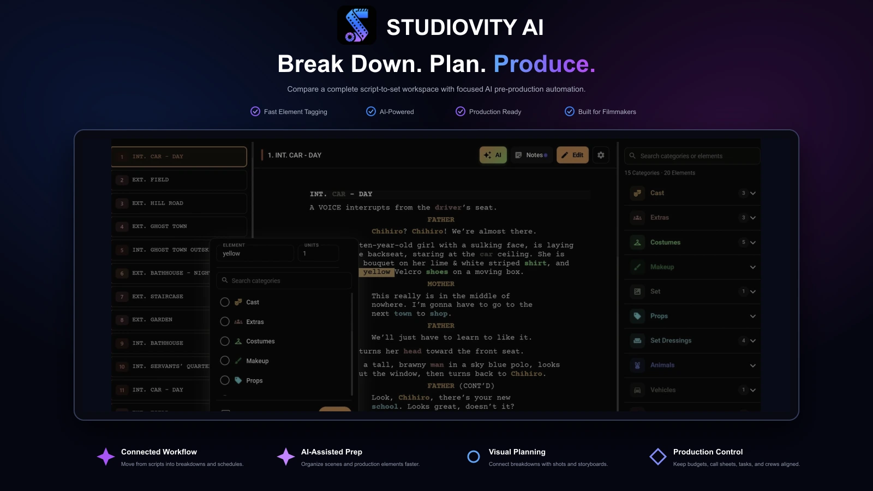Expand the Cast category chevron

(x=753, y=193)
